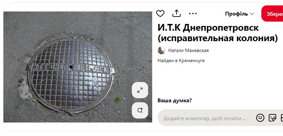Open the share upload-arrow icon
The image size is (283, 136).
point(177,13)
